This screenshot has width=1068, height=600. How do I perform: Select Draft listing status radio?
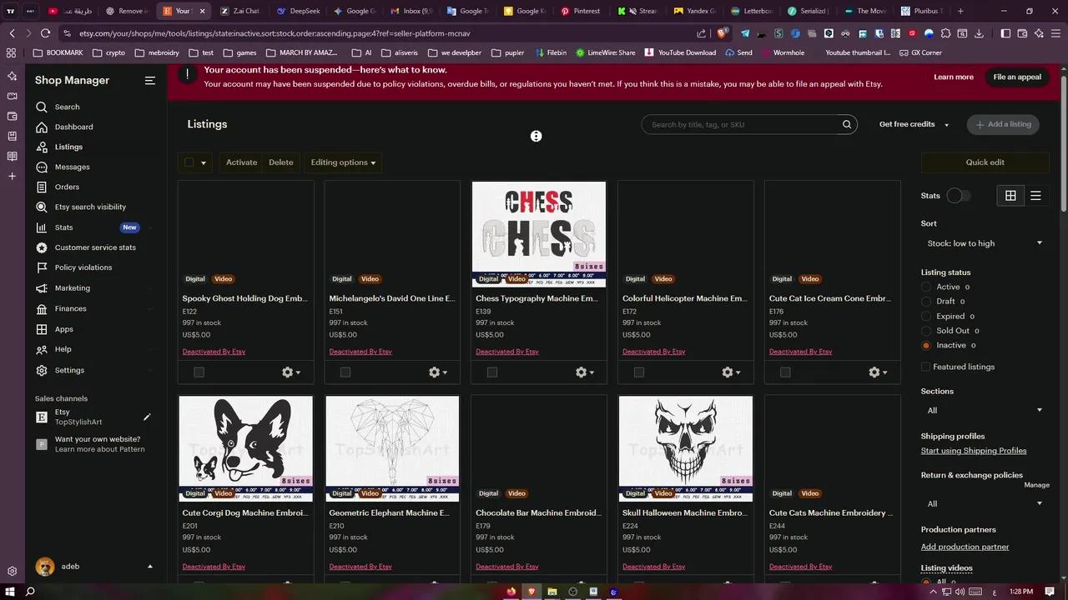926,302
